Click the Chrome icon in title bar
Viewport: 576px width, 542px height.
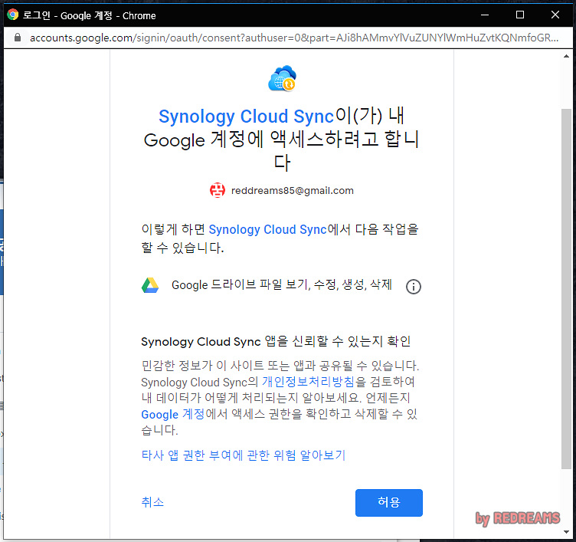point(13,15)
